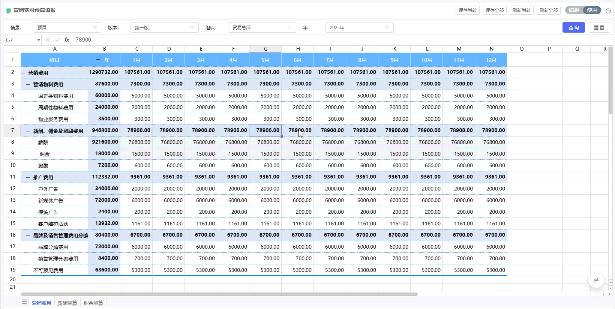Select the 传统广告 row label

pyautogui.click(x=48, y=212)
